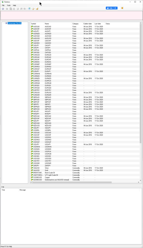The width and height of the screenshot is (143, 248).
Task: Click the AUDNZD symbol text
Action: tap(36, 34)
